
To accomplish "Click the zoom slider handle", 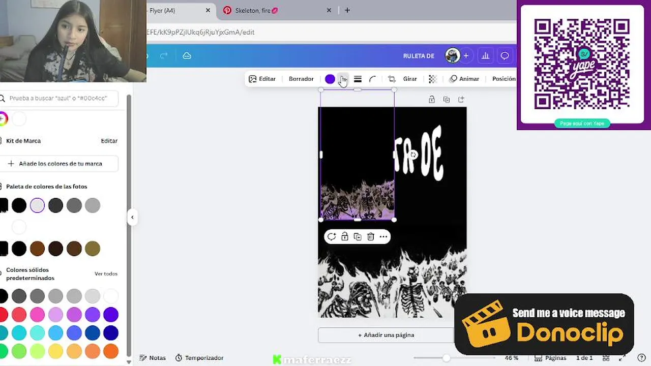I will pyautogui.click(x=446, y=358).
